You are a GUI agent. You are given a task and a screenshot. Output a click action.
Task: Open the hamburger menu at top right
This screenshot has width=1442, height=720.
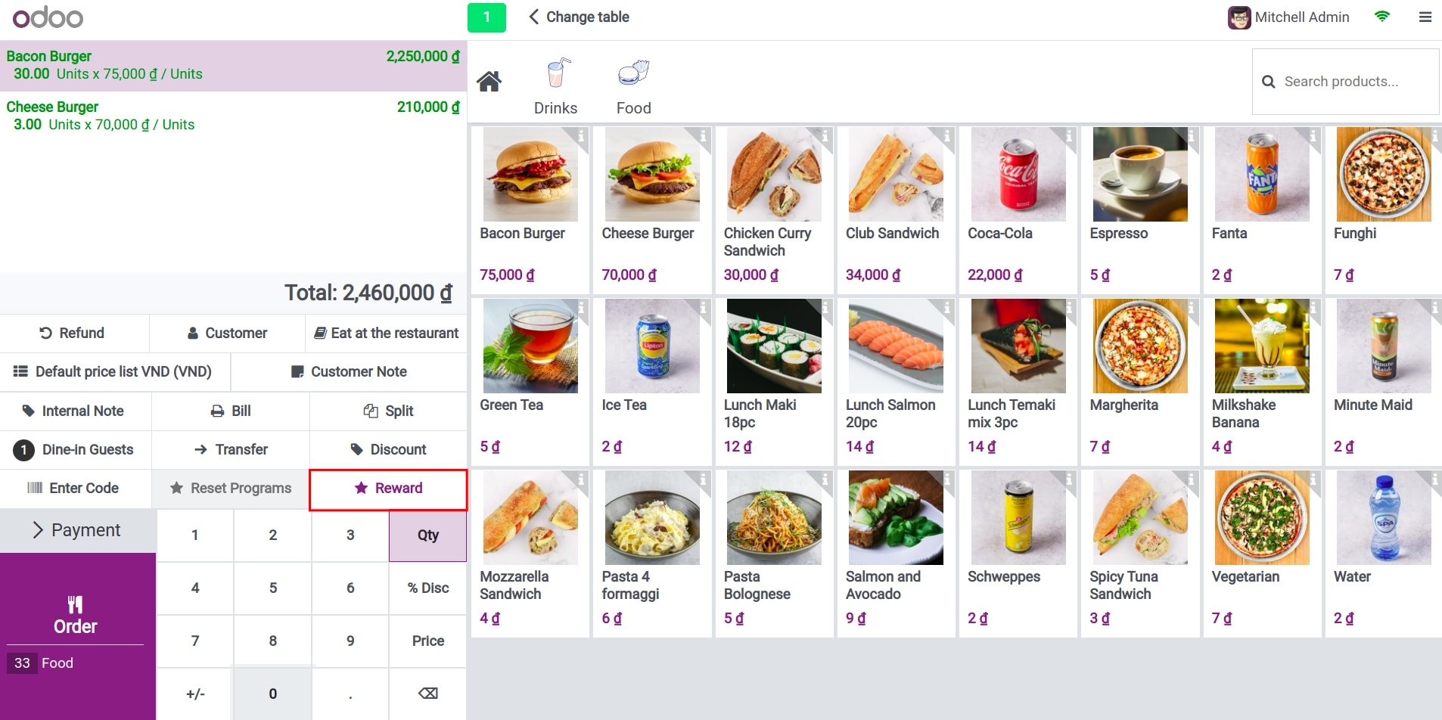[x=1425, y=17]
